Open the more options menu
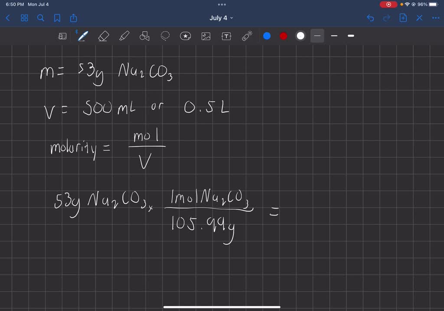The width and height of the screenshot is (444, 311). [436, 18]
